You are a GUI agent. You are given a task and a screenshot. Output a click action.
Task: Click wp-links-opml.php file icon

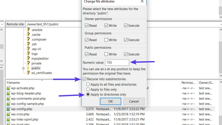coord(8,119)
